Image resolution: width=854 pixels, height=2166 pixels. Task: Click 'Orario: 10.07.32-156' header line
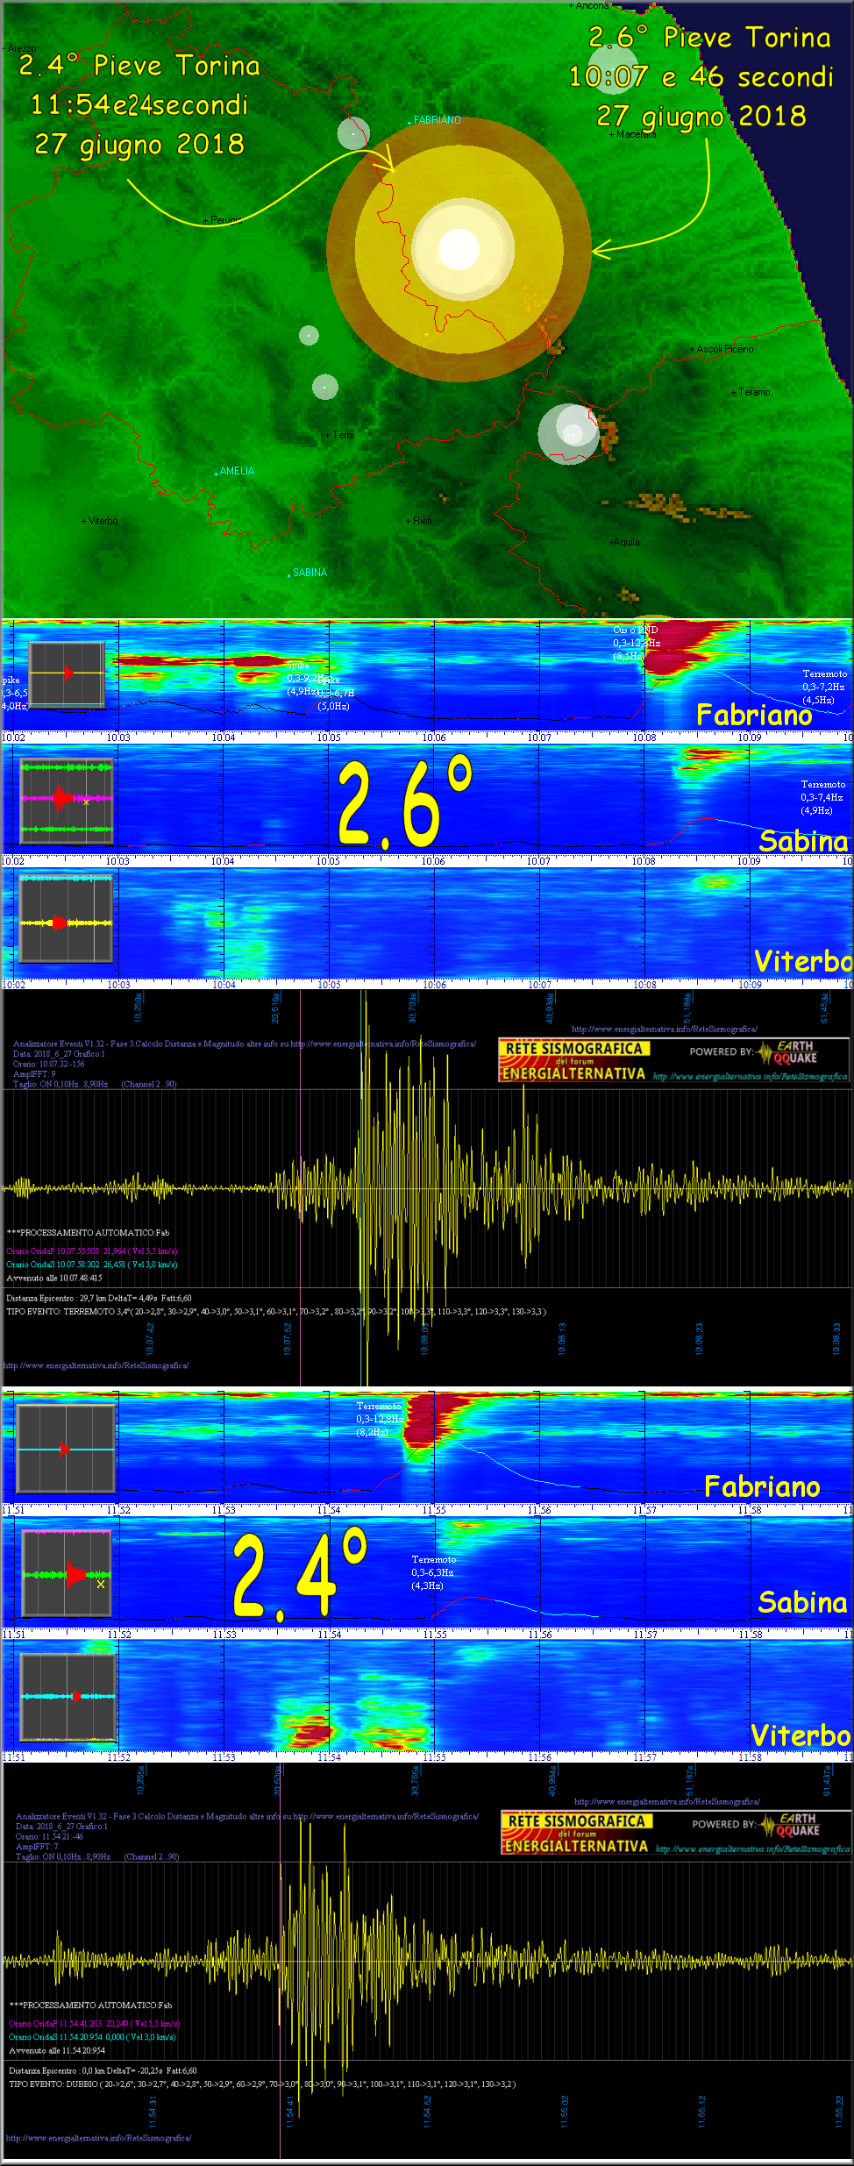[x=49, y=1064]
